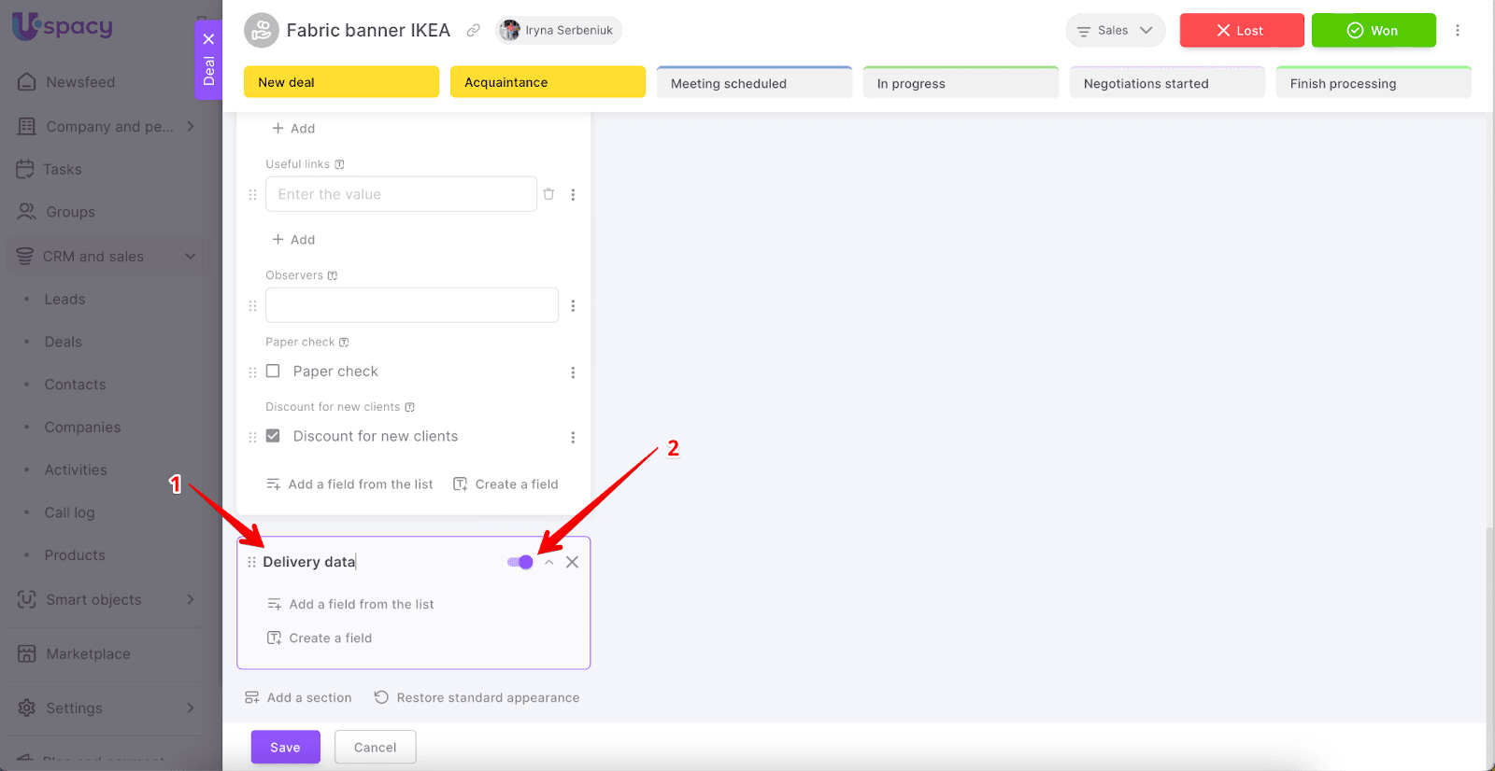The height and width of the screenshot is (771, 1495).
Task: Mark the deal as Won
Action: pos(1373,31)
